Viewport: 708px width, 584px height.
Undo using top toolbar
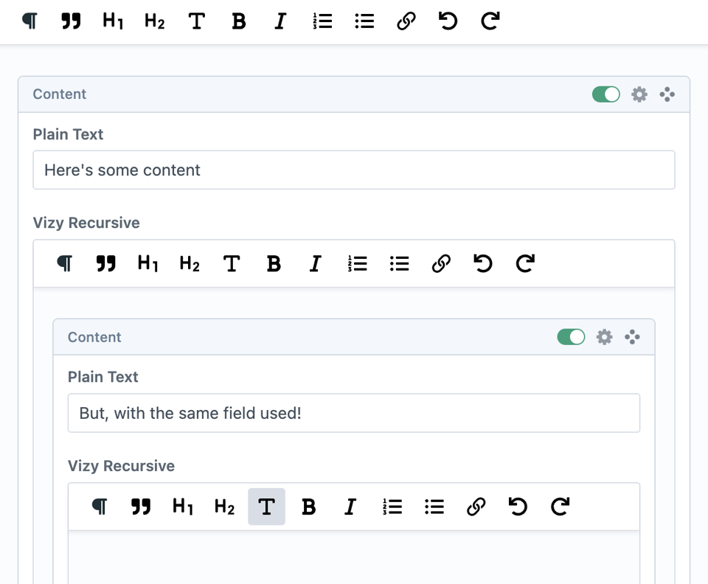click(448, 21)
